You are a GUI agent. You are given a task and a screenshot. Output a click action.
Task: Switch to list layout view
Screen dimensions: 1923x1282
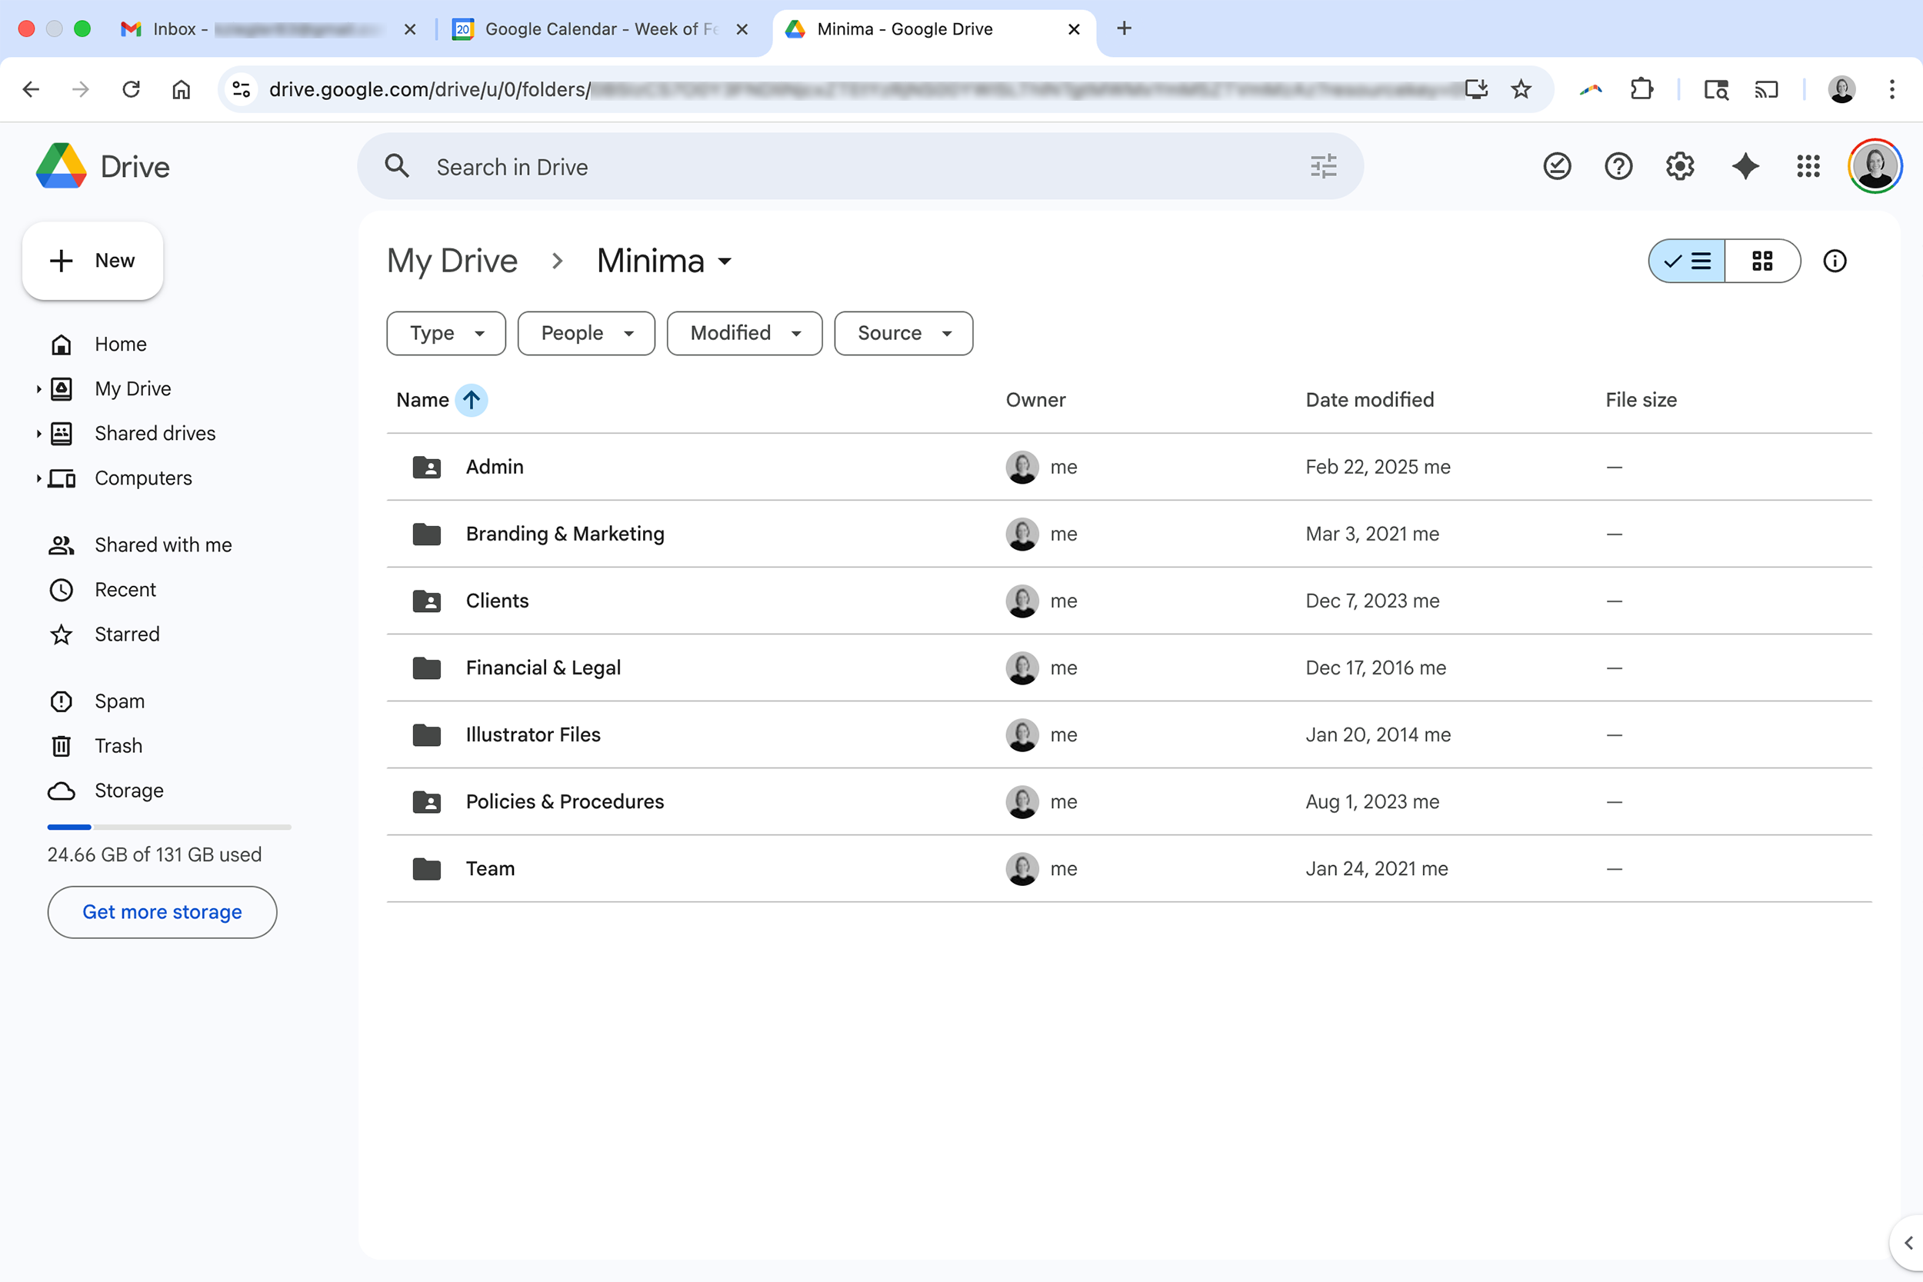coord(1688,261)
